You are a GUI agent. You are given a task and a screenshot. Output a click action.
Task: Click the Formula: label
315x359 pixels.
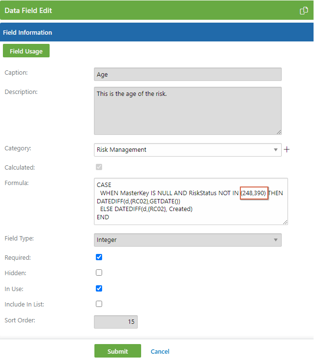16,183
